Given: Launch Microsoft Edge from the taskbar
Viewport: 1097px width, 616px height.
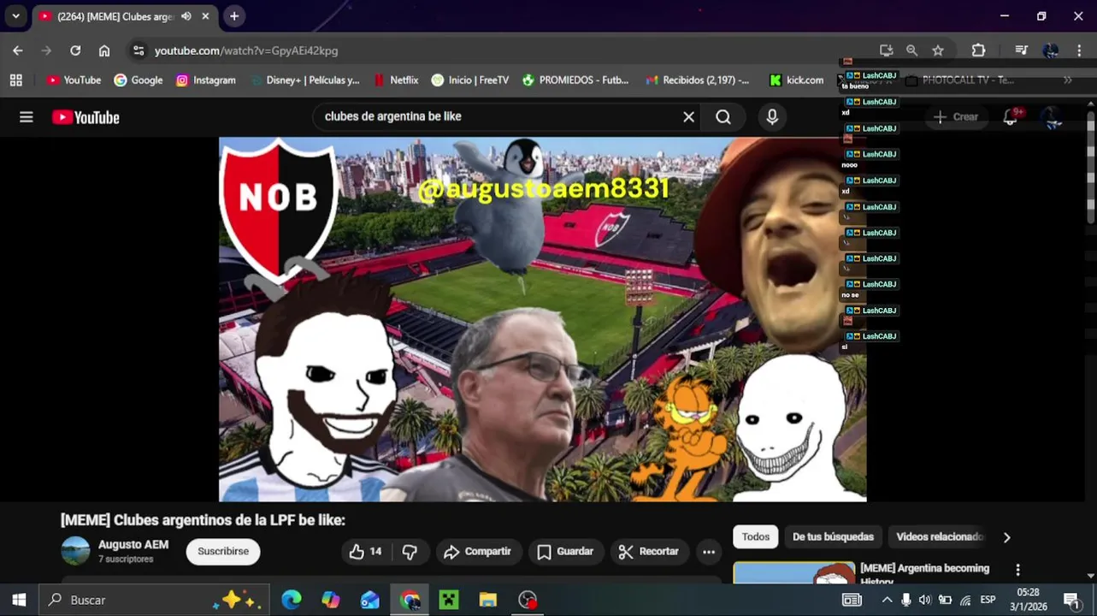Looking at the screenshot, I should [292, 600].
